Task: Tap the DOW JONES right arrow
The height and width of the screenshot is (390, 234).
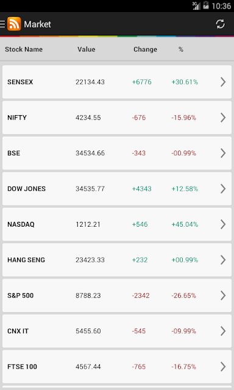Action: [223, 188]
